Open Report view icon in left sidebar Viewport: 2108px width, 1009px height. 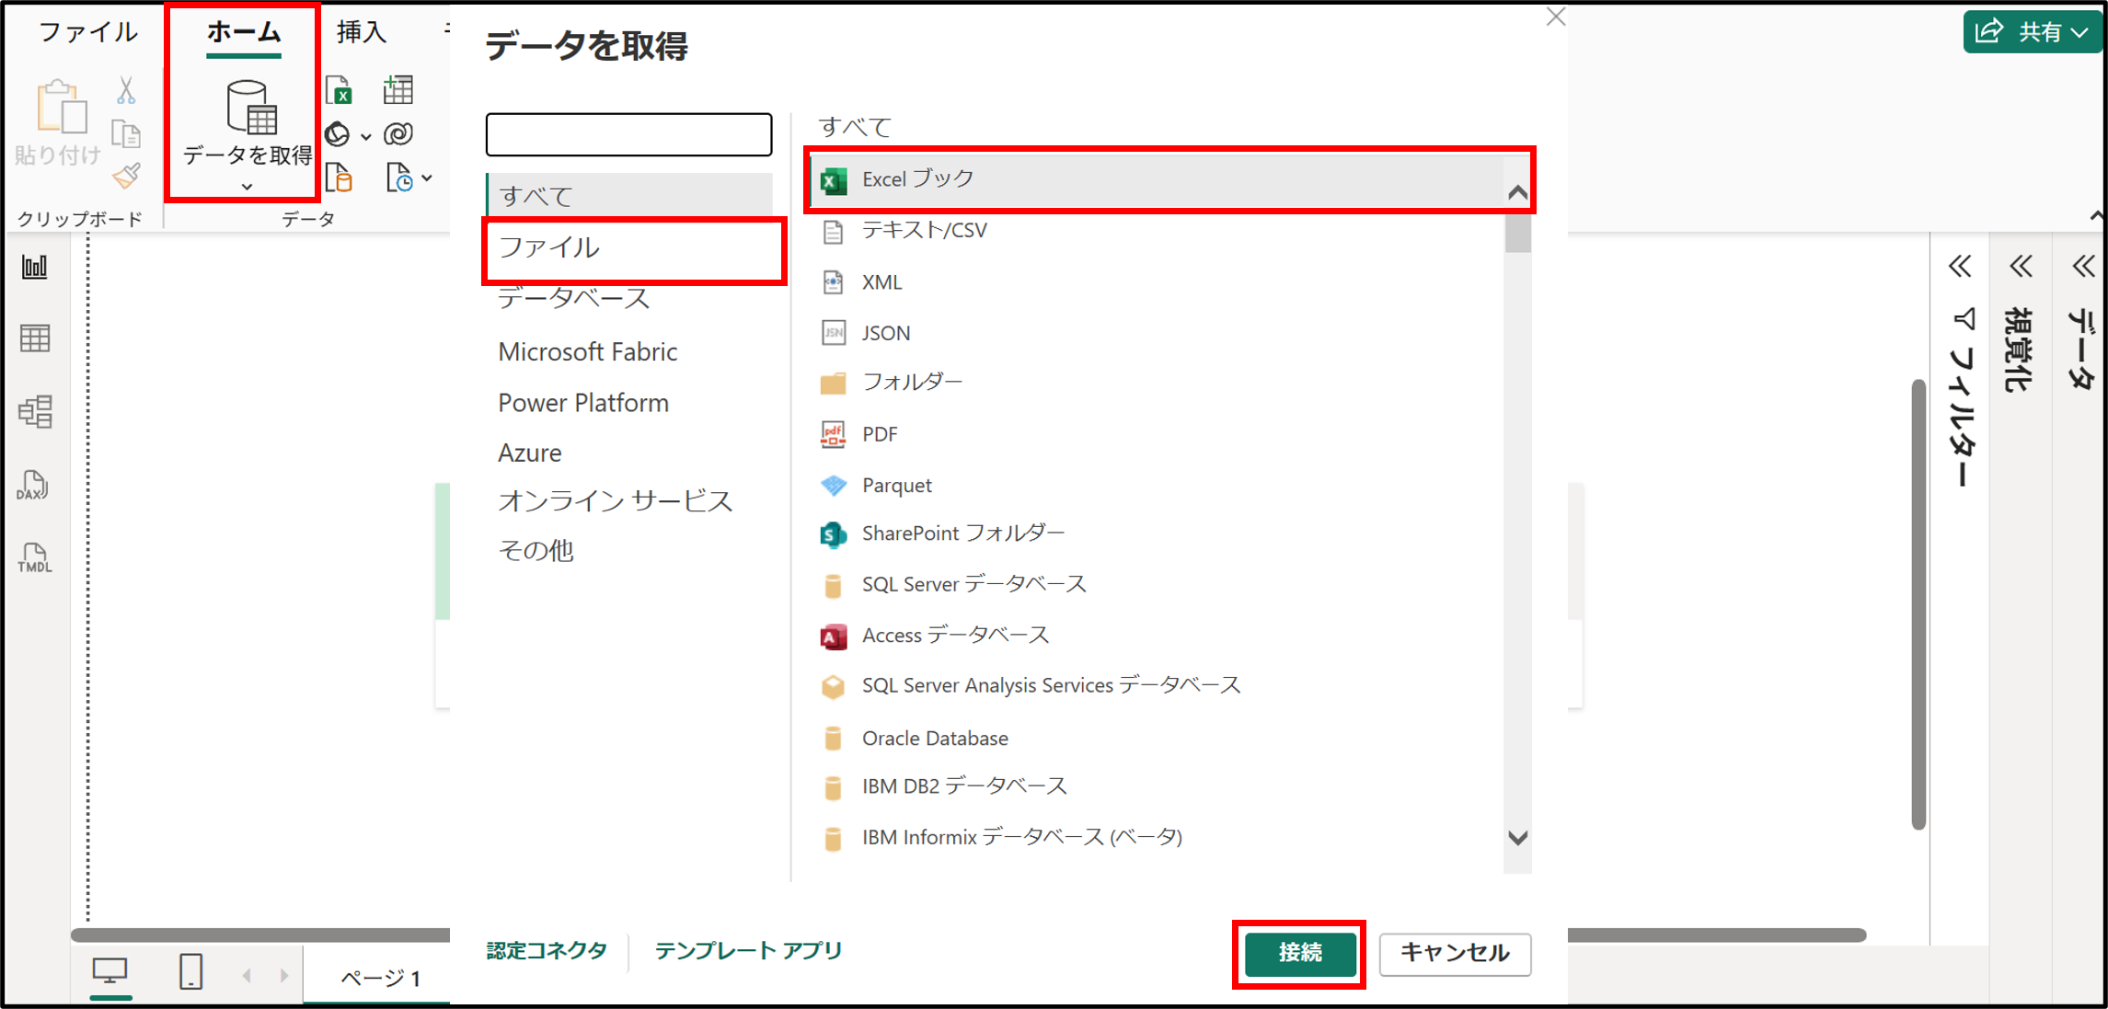[35, 268]
